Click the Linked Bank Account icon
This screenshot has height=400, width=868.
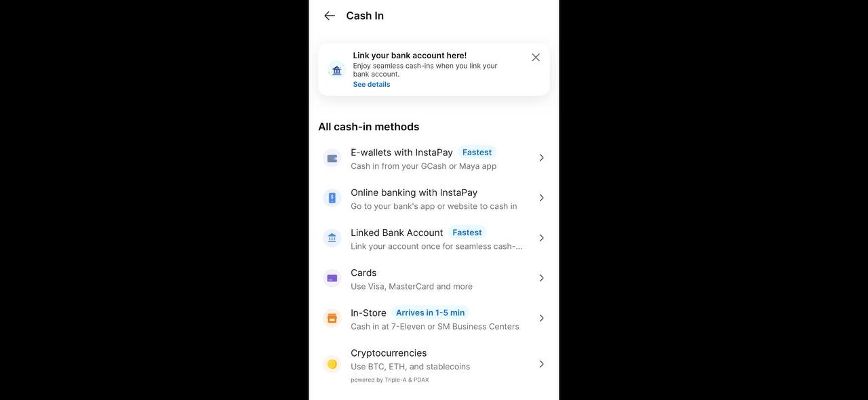pos(332,238)
